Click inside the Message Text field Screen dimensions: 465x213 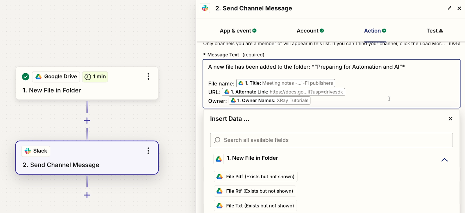coord(332,84)
